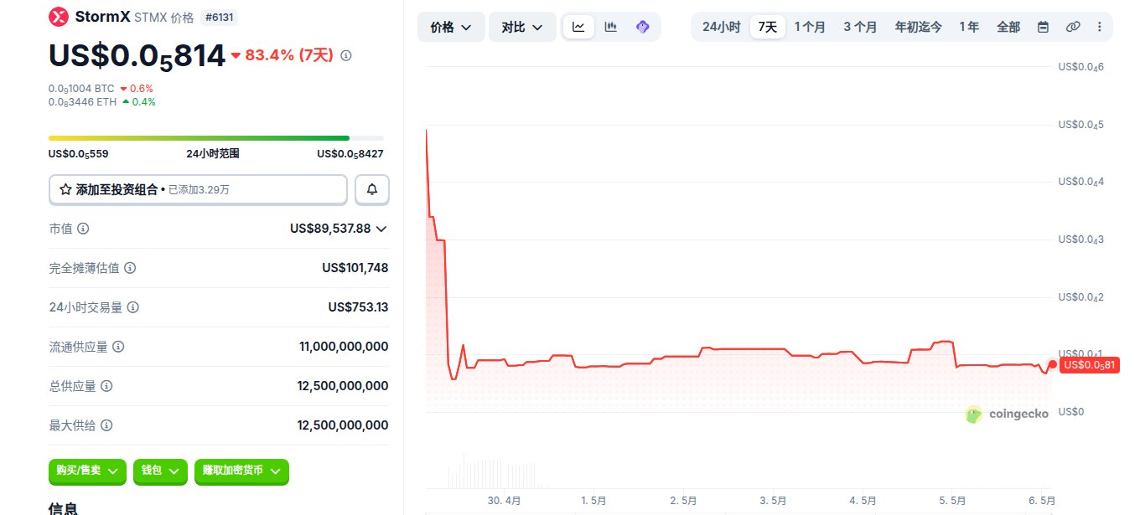Click the 24h high value US$0.0₅8427
This screenshot has height=515, width=1140.
click(350, 154)
